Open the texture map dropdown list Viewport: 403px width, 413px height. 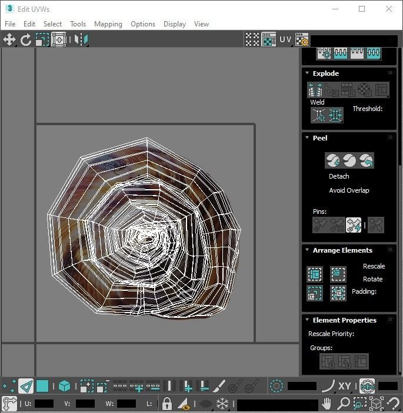pos(354,41)
